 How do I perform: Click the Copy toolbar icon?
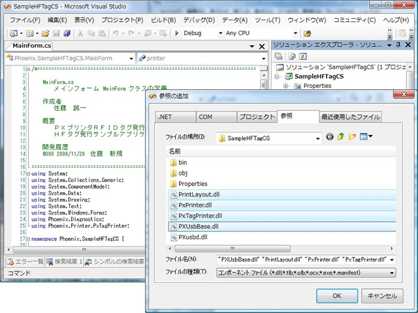pos(91,33)
